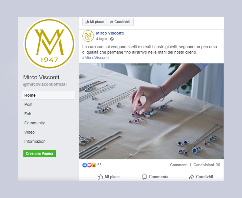Click the globe privacy icon beside 4 luglio
This screenshot has width=242, height=198.
pos(112,39)
